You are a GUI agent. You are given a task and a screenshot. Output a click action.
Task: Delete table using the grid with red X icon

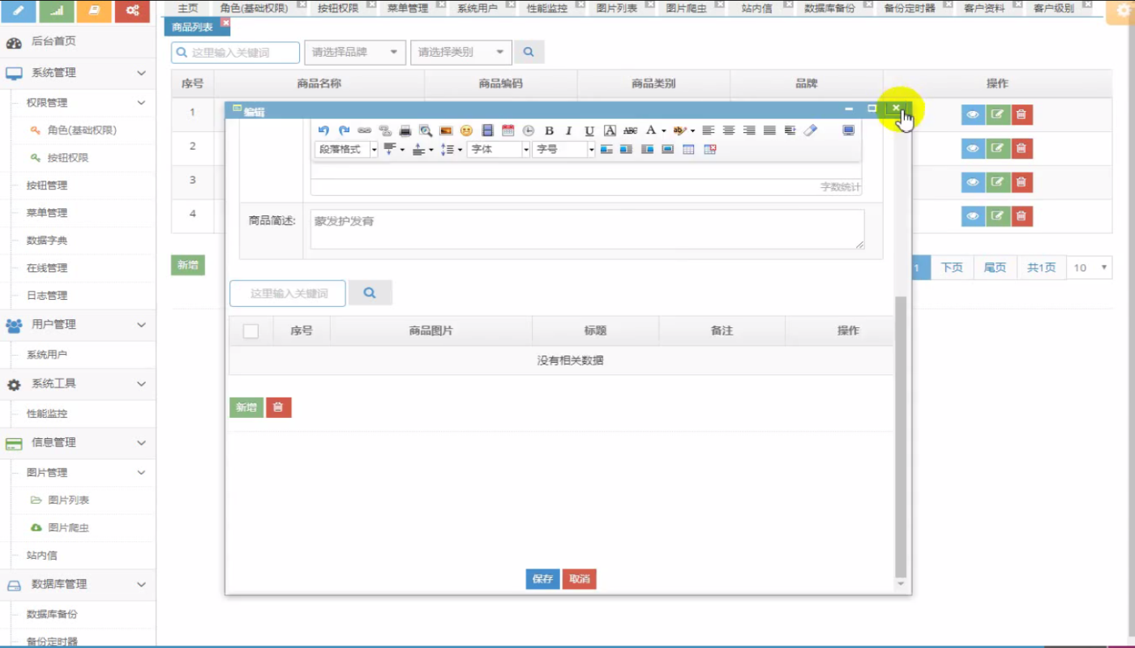[x=709, y=150]
